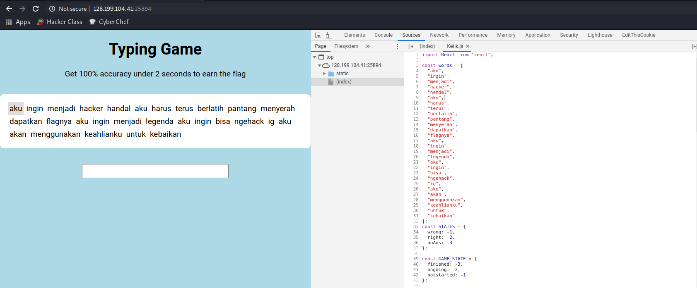Click the three-dot menu in Sources navigator
697x288 pixels.
pos(397,46)
